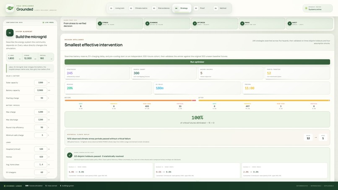Click the Reserve 20% result card

coord(108,88)
